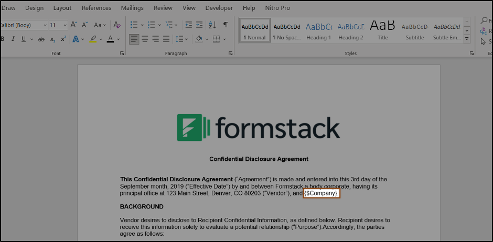Image resolution: width=493 pixels, height=242 pixels.
Task: Clear all formatting
Action: tap(117, 25)
